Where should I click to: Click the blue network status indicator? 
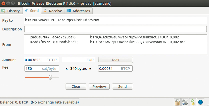pyautogui.click(x=200, y=102)
